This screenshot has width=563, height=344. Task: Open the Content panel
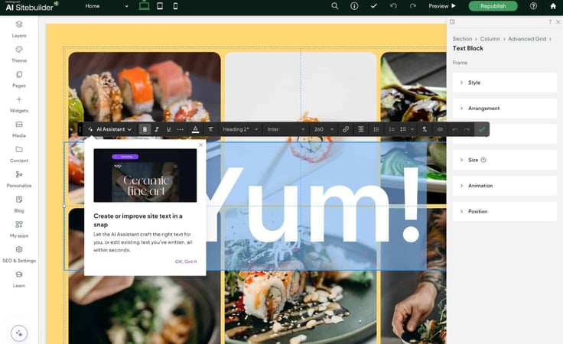tap(19, 154)
